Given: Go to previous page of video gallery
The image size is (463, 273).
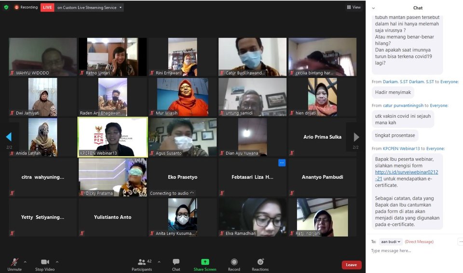Looking at the screenshot, I should pyautogui.click(x=9, y=137).
